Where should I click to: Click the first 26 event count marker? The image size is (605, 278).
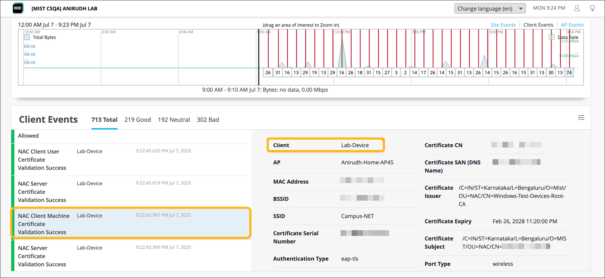268,73
